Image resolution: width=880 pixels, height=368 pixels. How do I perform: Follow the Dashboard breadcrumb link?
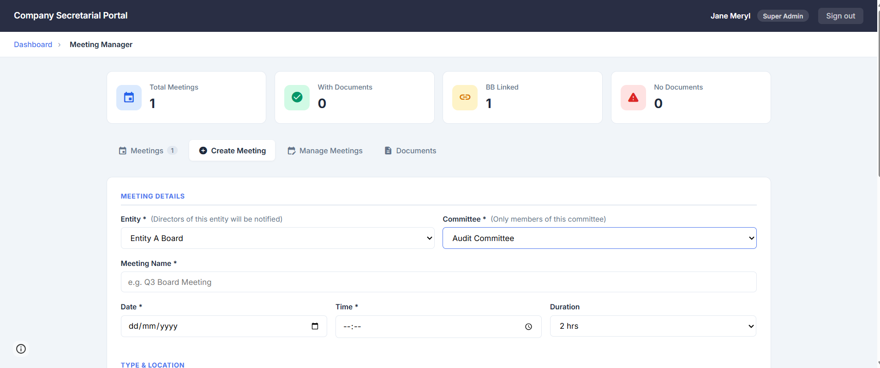33,44
